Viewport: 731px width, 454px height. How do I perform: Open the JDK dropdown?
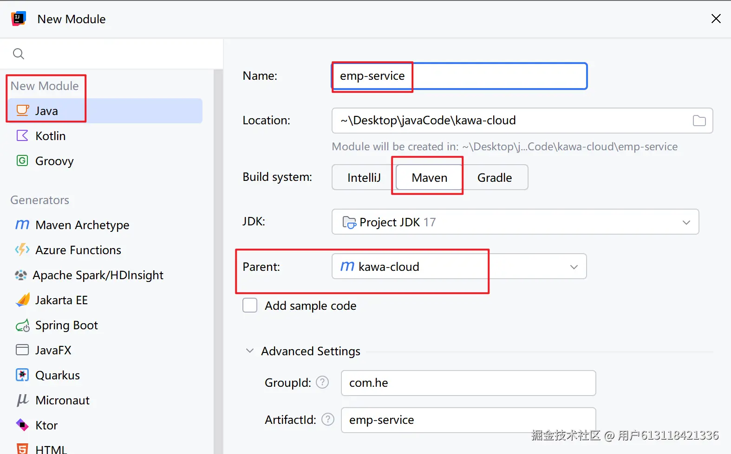pos(686,222)
